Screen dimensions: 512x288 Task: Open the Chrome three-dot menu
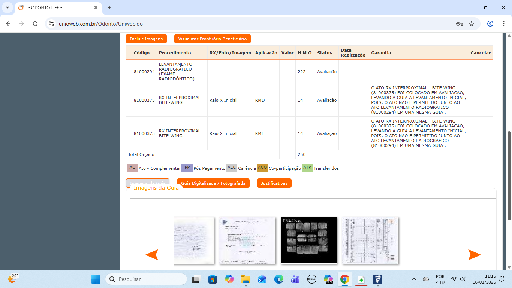coord(503,24)
